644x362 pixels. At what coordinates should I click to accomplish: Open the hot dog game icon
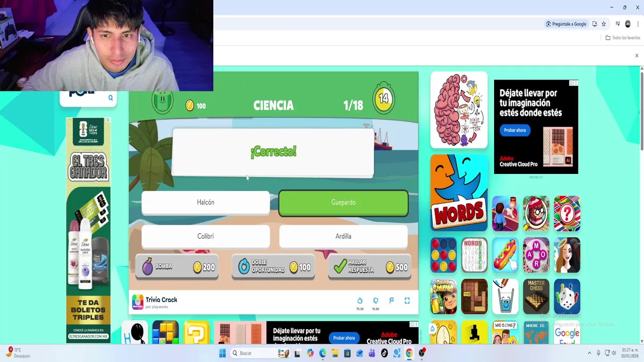(505, 255)
